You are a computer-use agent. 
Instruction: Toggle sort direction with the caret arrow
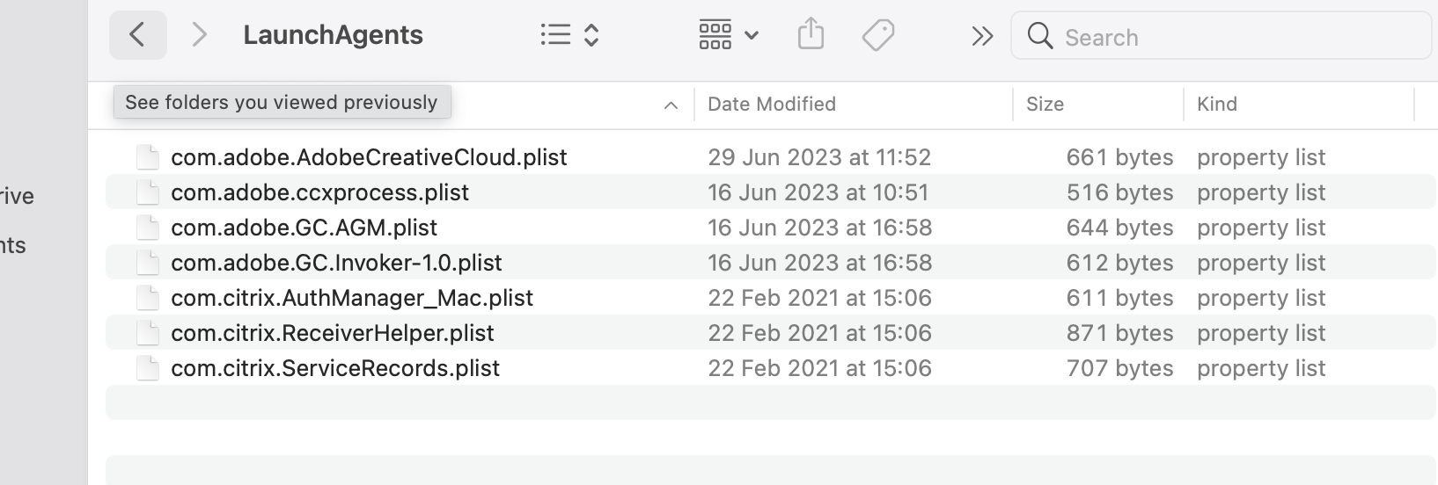coord(671,105)
